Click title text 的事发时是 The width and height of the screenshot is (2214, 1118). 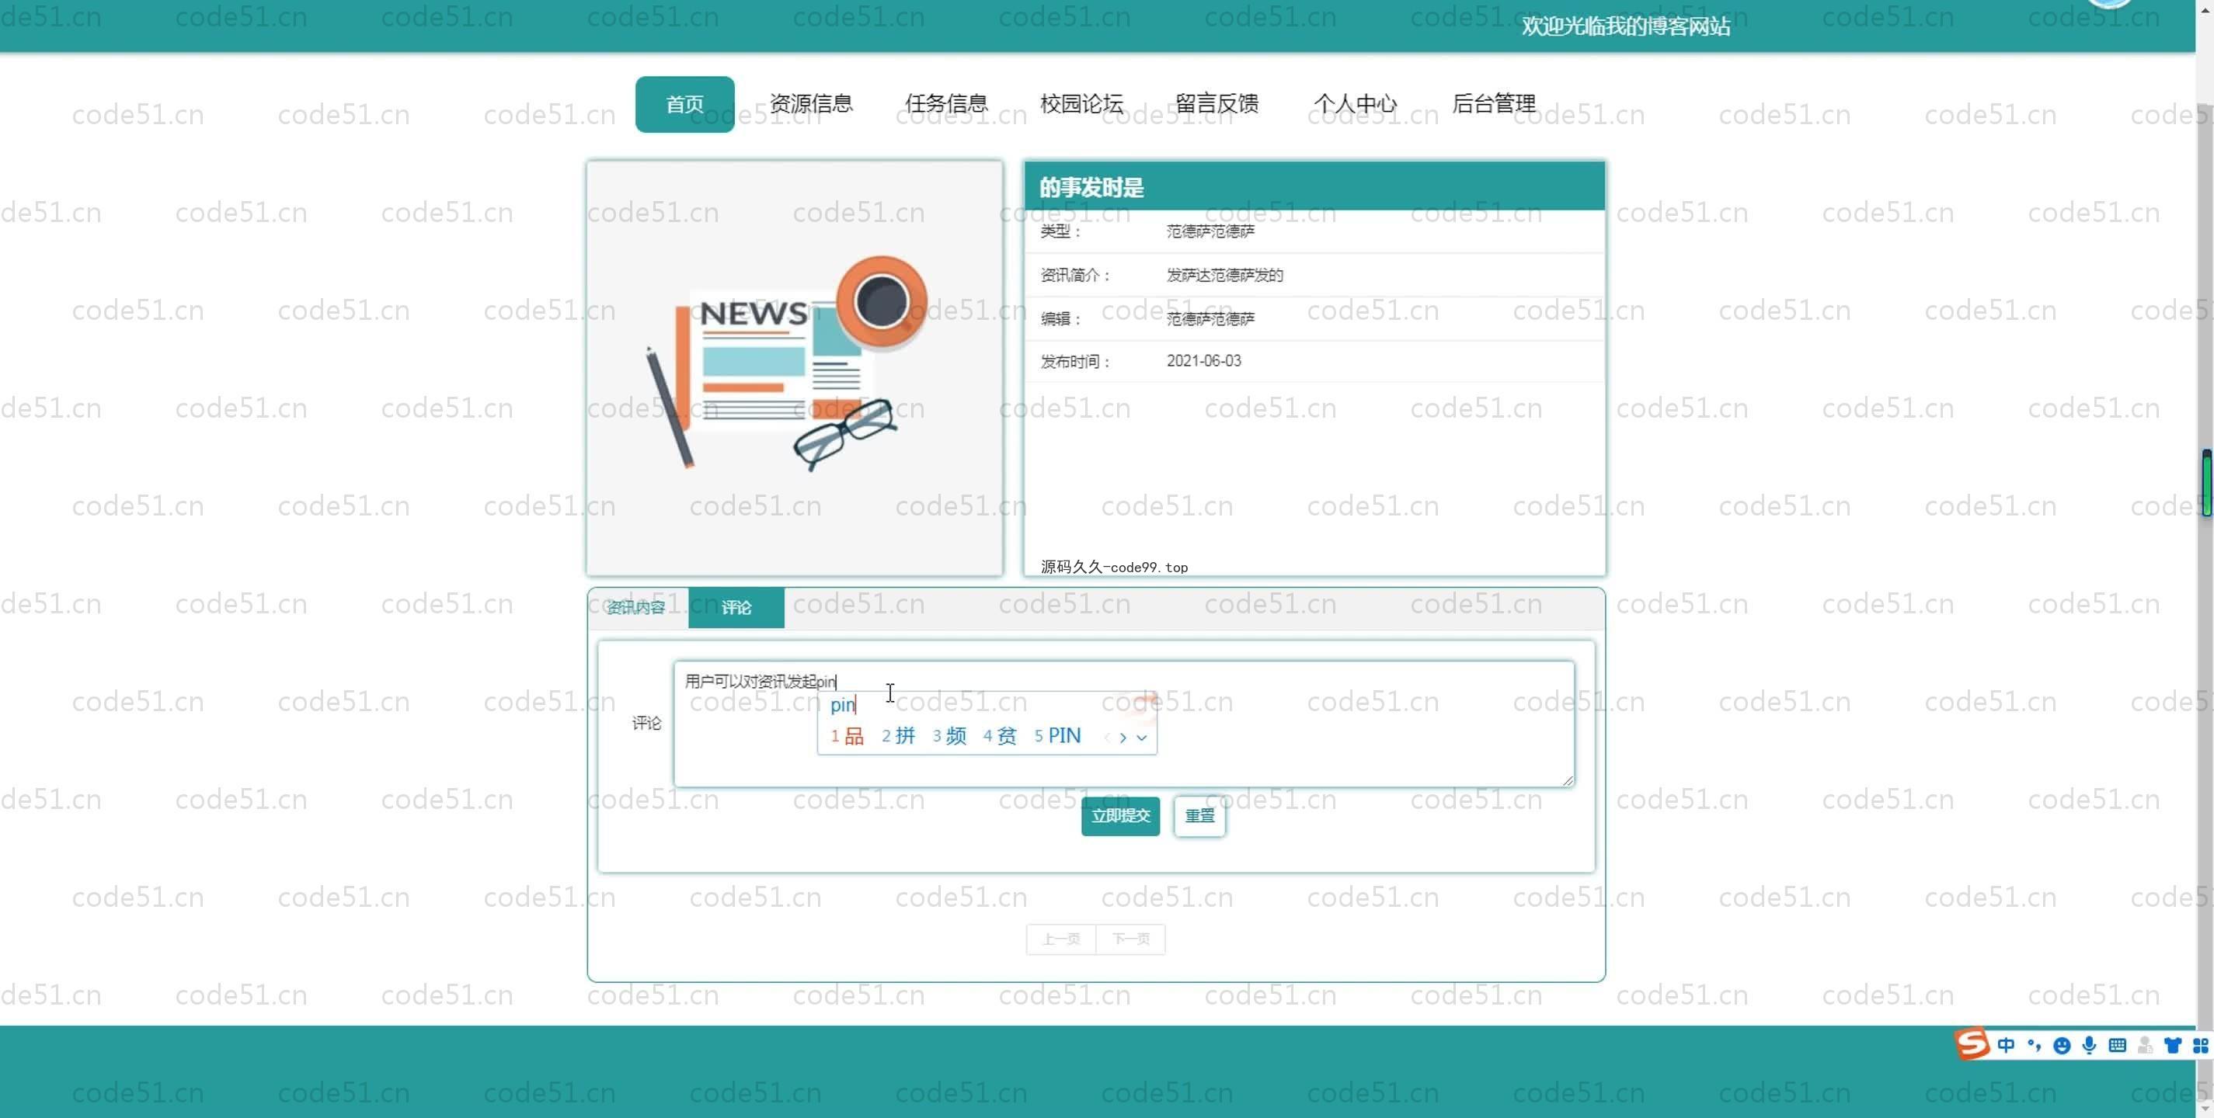click(1091, 187)
